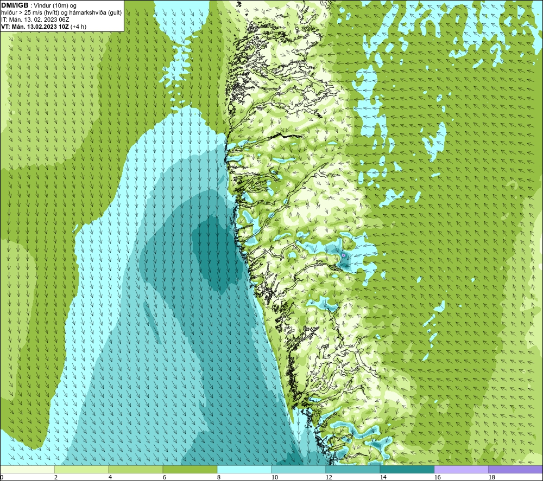Click the 16–18 m/s lavender color swatch
The height and width of the screenshot is (481, 543).
(461, 469)
